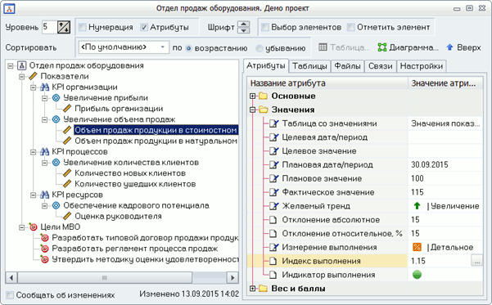Viewport: 492px width, 305px height.
Task: Click folder icon of Вес и баллы group
Action: [263, 289]
